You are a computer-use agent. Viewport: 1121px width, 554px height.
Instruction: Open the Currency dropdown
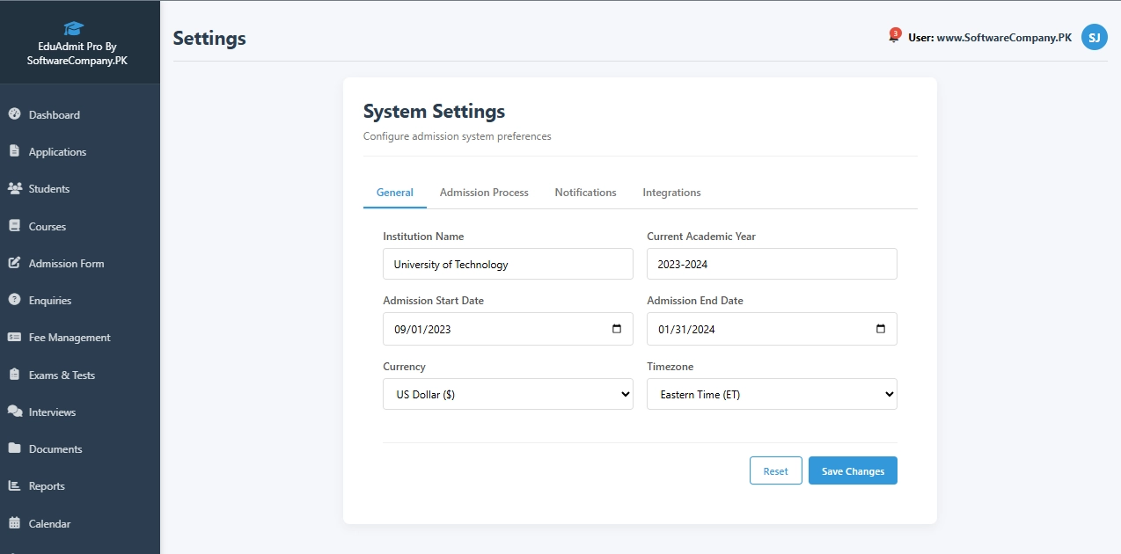point(508,394)
